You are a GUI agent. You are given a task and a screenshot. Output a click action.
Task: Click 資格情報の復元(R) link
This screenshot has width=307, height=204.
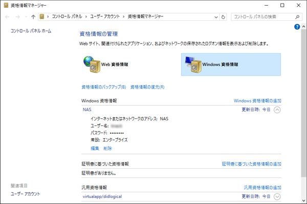point(147,87)
